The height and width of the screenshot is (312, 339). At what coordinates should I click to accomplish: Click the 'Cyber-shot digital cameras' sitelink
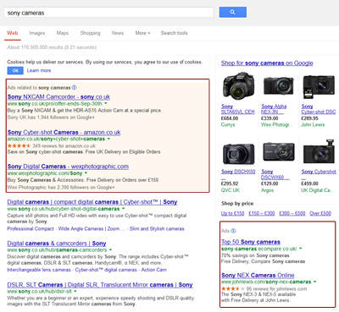(106, 270)
